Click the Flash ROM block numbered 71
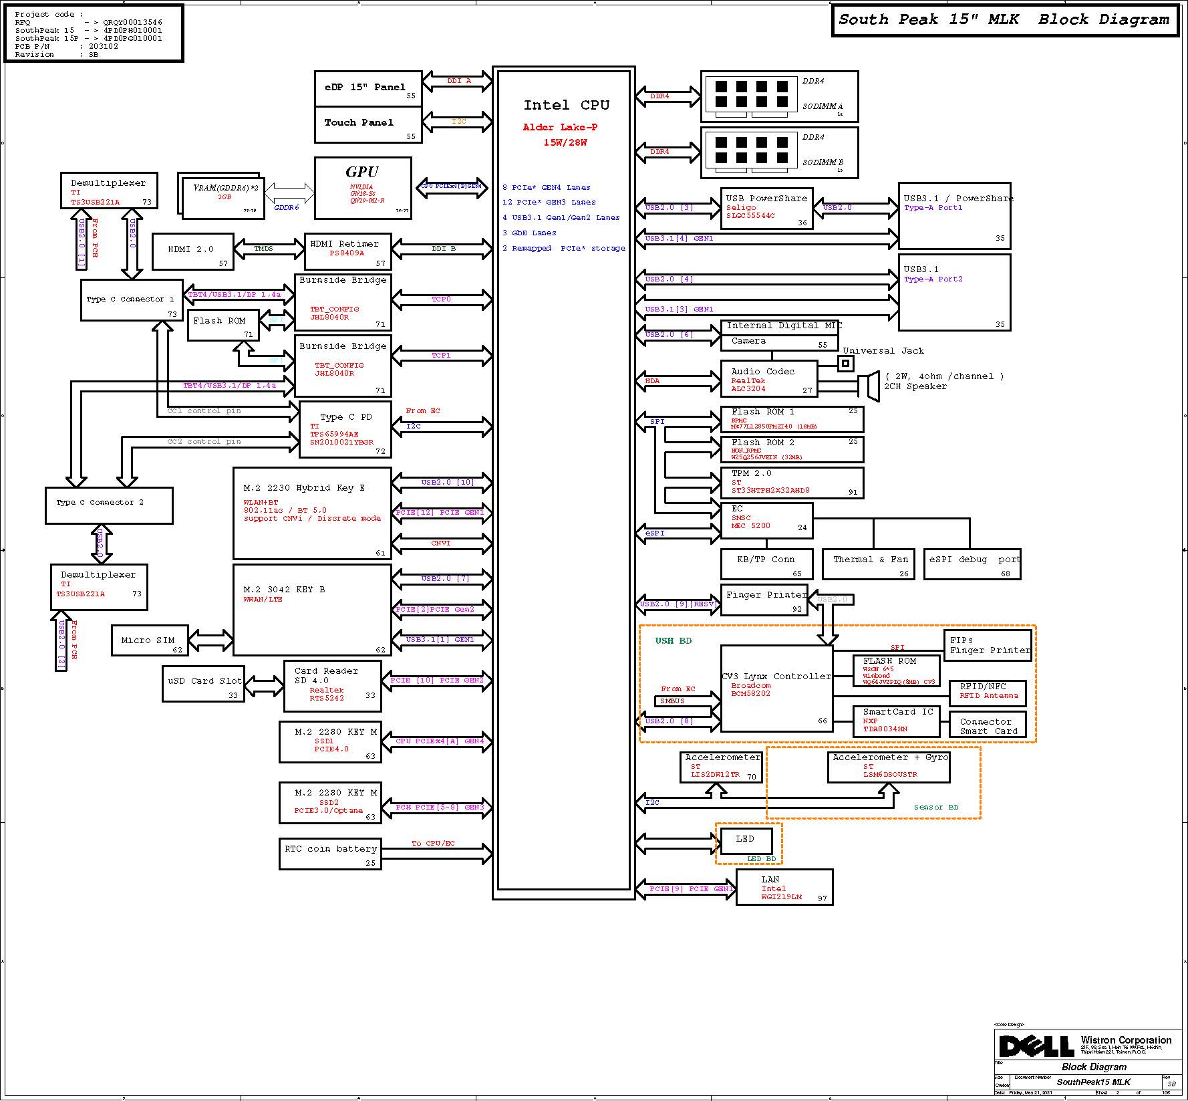The width and height of the screenshot is (1188, 1101). (x=223, y=325)
